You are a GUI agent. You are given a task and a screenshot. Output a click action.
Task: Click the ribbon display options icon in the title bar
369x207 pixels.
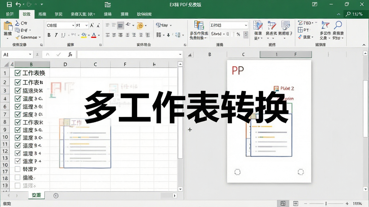click(314, 4)
